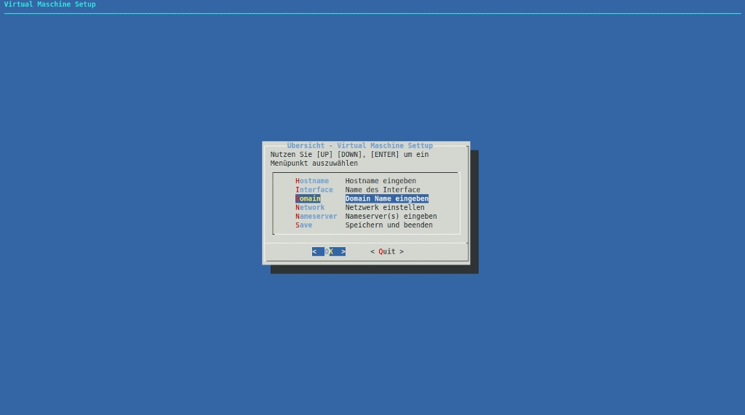The width and height of the screenshot is (745, 415).
Task: Click the 'Virtual Maschine Setup' header at top
Action: [x=49, y=4]
